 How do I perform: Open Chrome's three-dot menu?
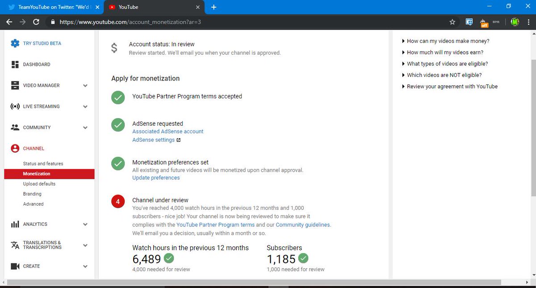click(x=528, y=21)
